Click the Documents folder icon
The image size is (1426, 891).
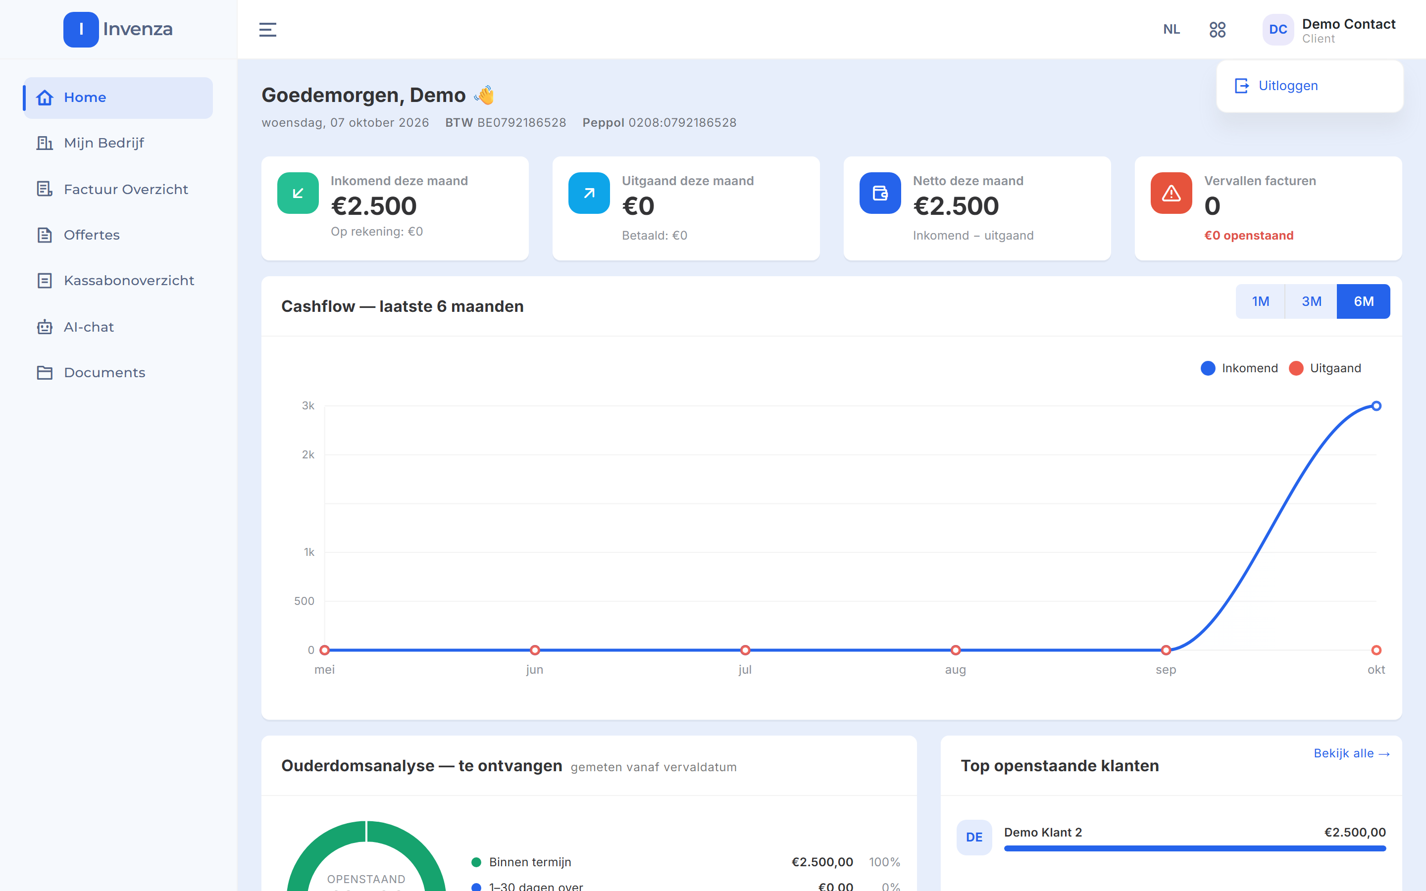pyautogui.click(x=45, y=372)
